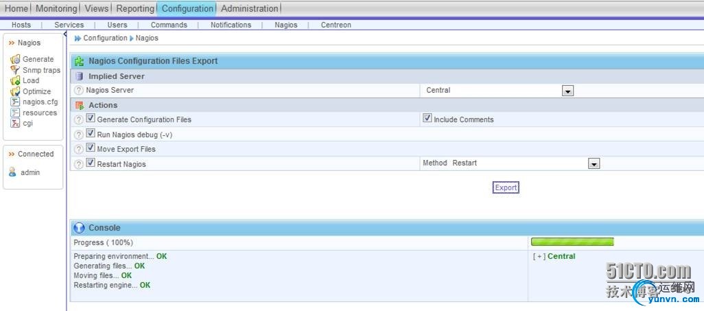This screenshot has height=311, width=704.
Task: Click the 'Moving files... OK' console line
Action: [x=103, y=275]
